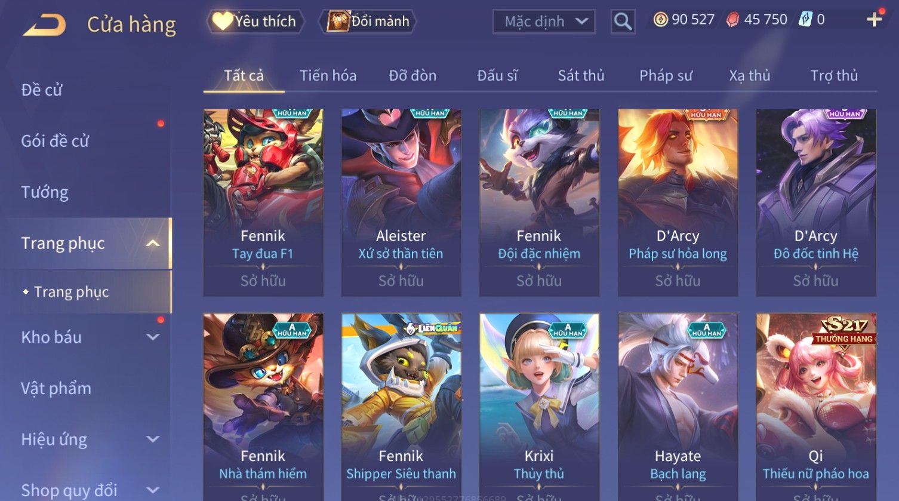
Task: Switch to the Sát thủ tab
Action: tap(581, 76)
